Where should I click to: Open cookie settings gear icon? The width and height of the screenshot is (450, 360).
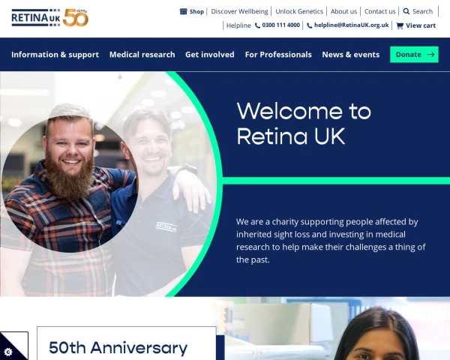[x=8, y=352]
